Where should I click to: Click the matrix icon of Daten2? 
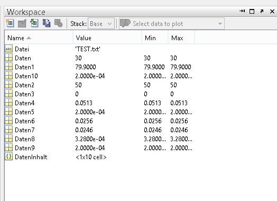(x=8, y=85)
